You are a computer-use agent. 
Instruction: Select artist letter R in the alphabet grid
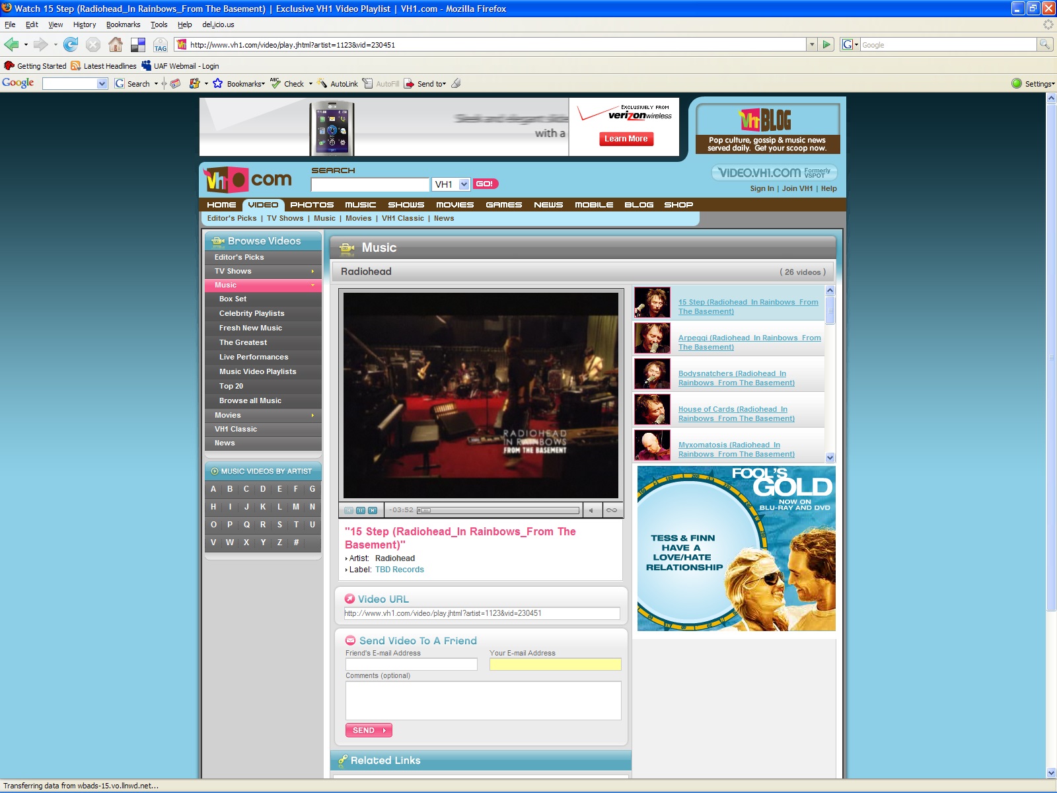[x=263, y=525]
